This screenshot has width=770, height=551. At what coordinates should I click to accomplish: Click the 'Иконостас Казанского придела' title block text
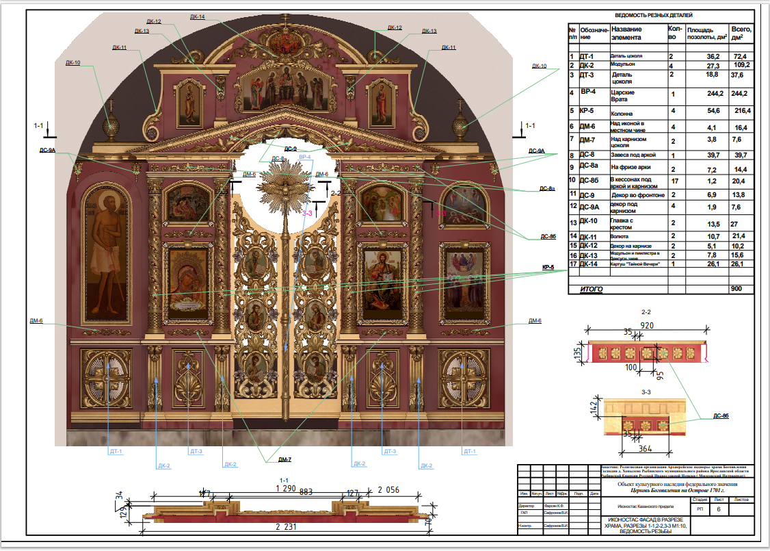pos(646,507)
